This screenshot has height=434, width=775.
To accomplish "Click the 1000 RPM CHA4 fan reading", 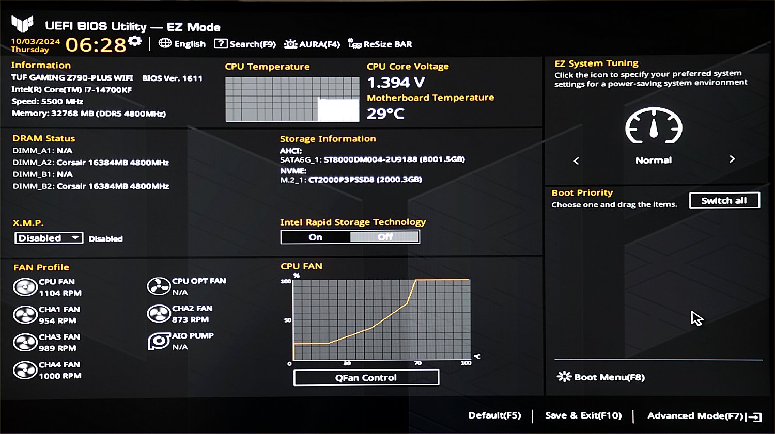I will pyautogui.click(x=60, y=376).
